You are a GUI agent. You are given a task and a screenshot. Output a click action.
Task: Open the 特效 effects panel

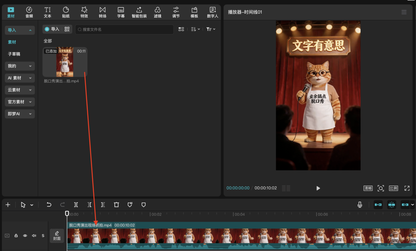tap(84, 12)
